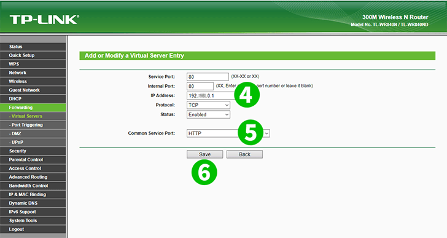Open Virtual Servers submenu
Screen dimensions: 447x238
click(x=33, y=116)
